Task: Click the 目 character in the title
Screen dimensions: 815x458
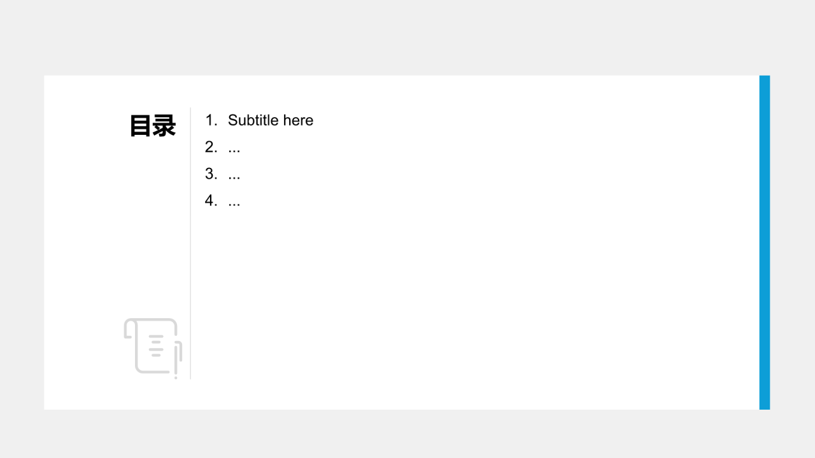Action: point(141,126)
